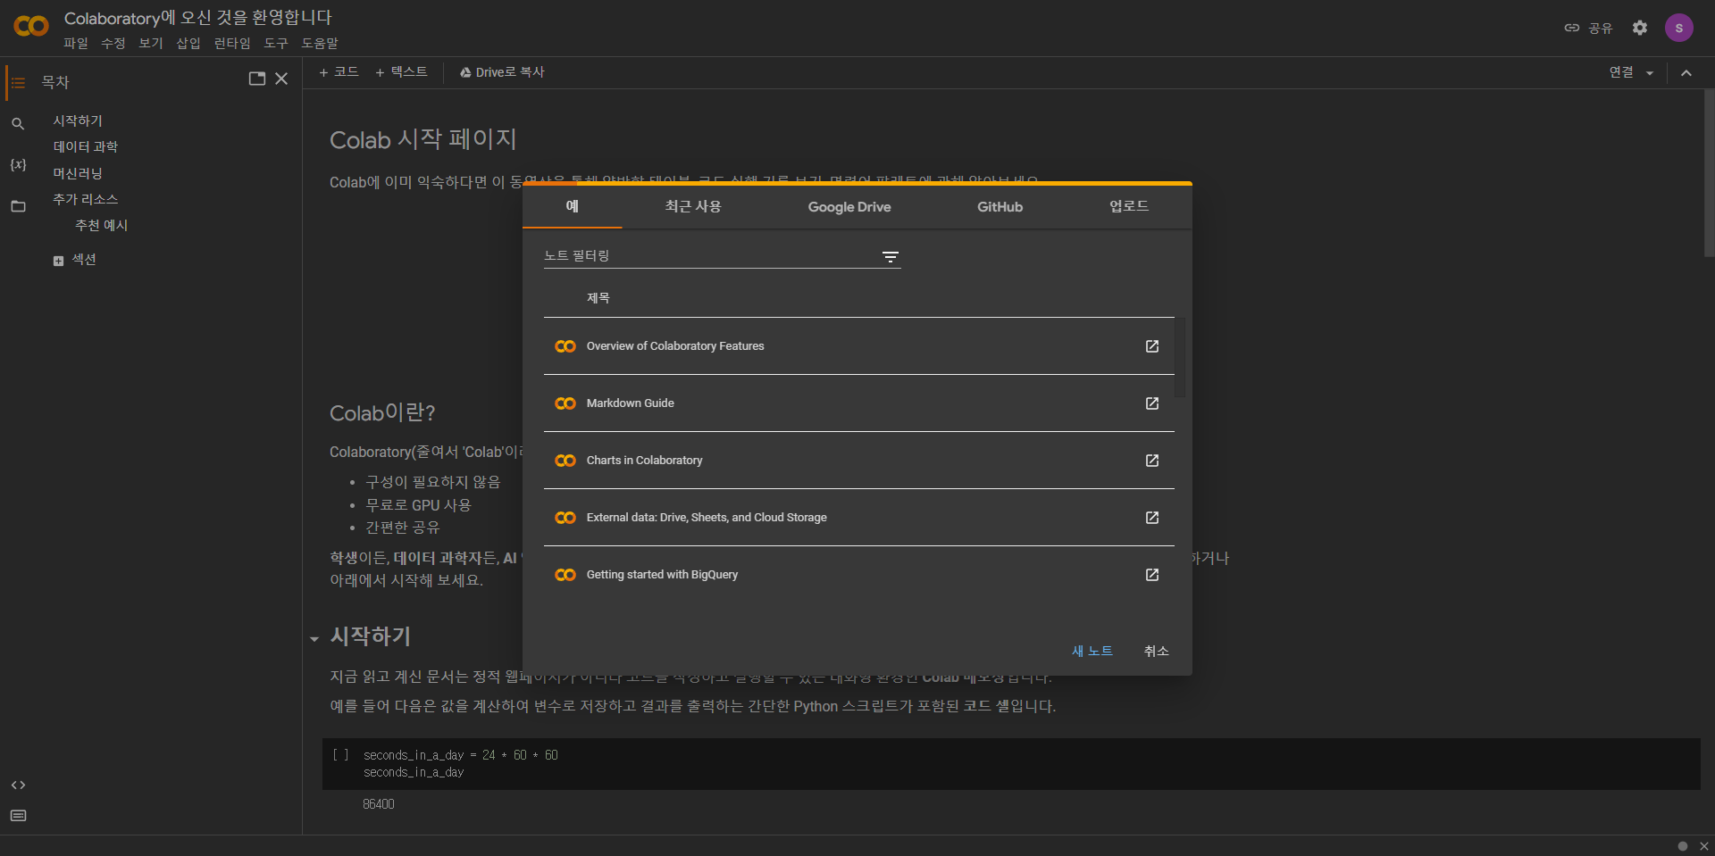1715x856 pixels.
Task: Open the search icon in left rail
Action: click(18, 124)
